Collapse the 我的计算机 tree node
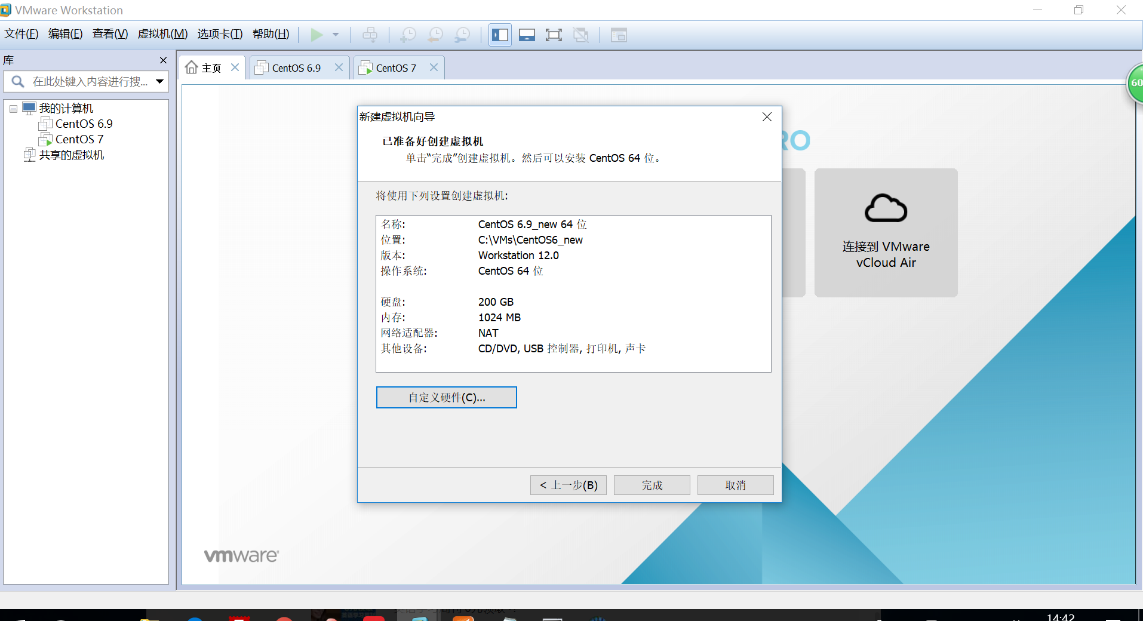The height and width of the screenshot is (621, 1143). click(13, 109)
